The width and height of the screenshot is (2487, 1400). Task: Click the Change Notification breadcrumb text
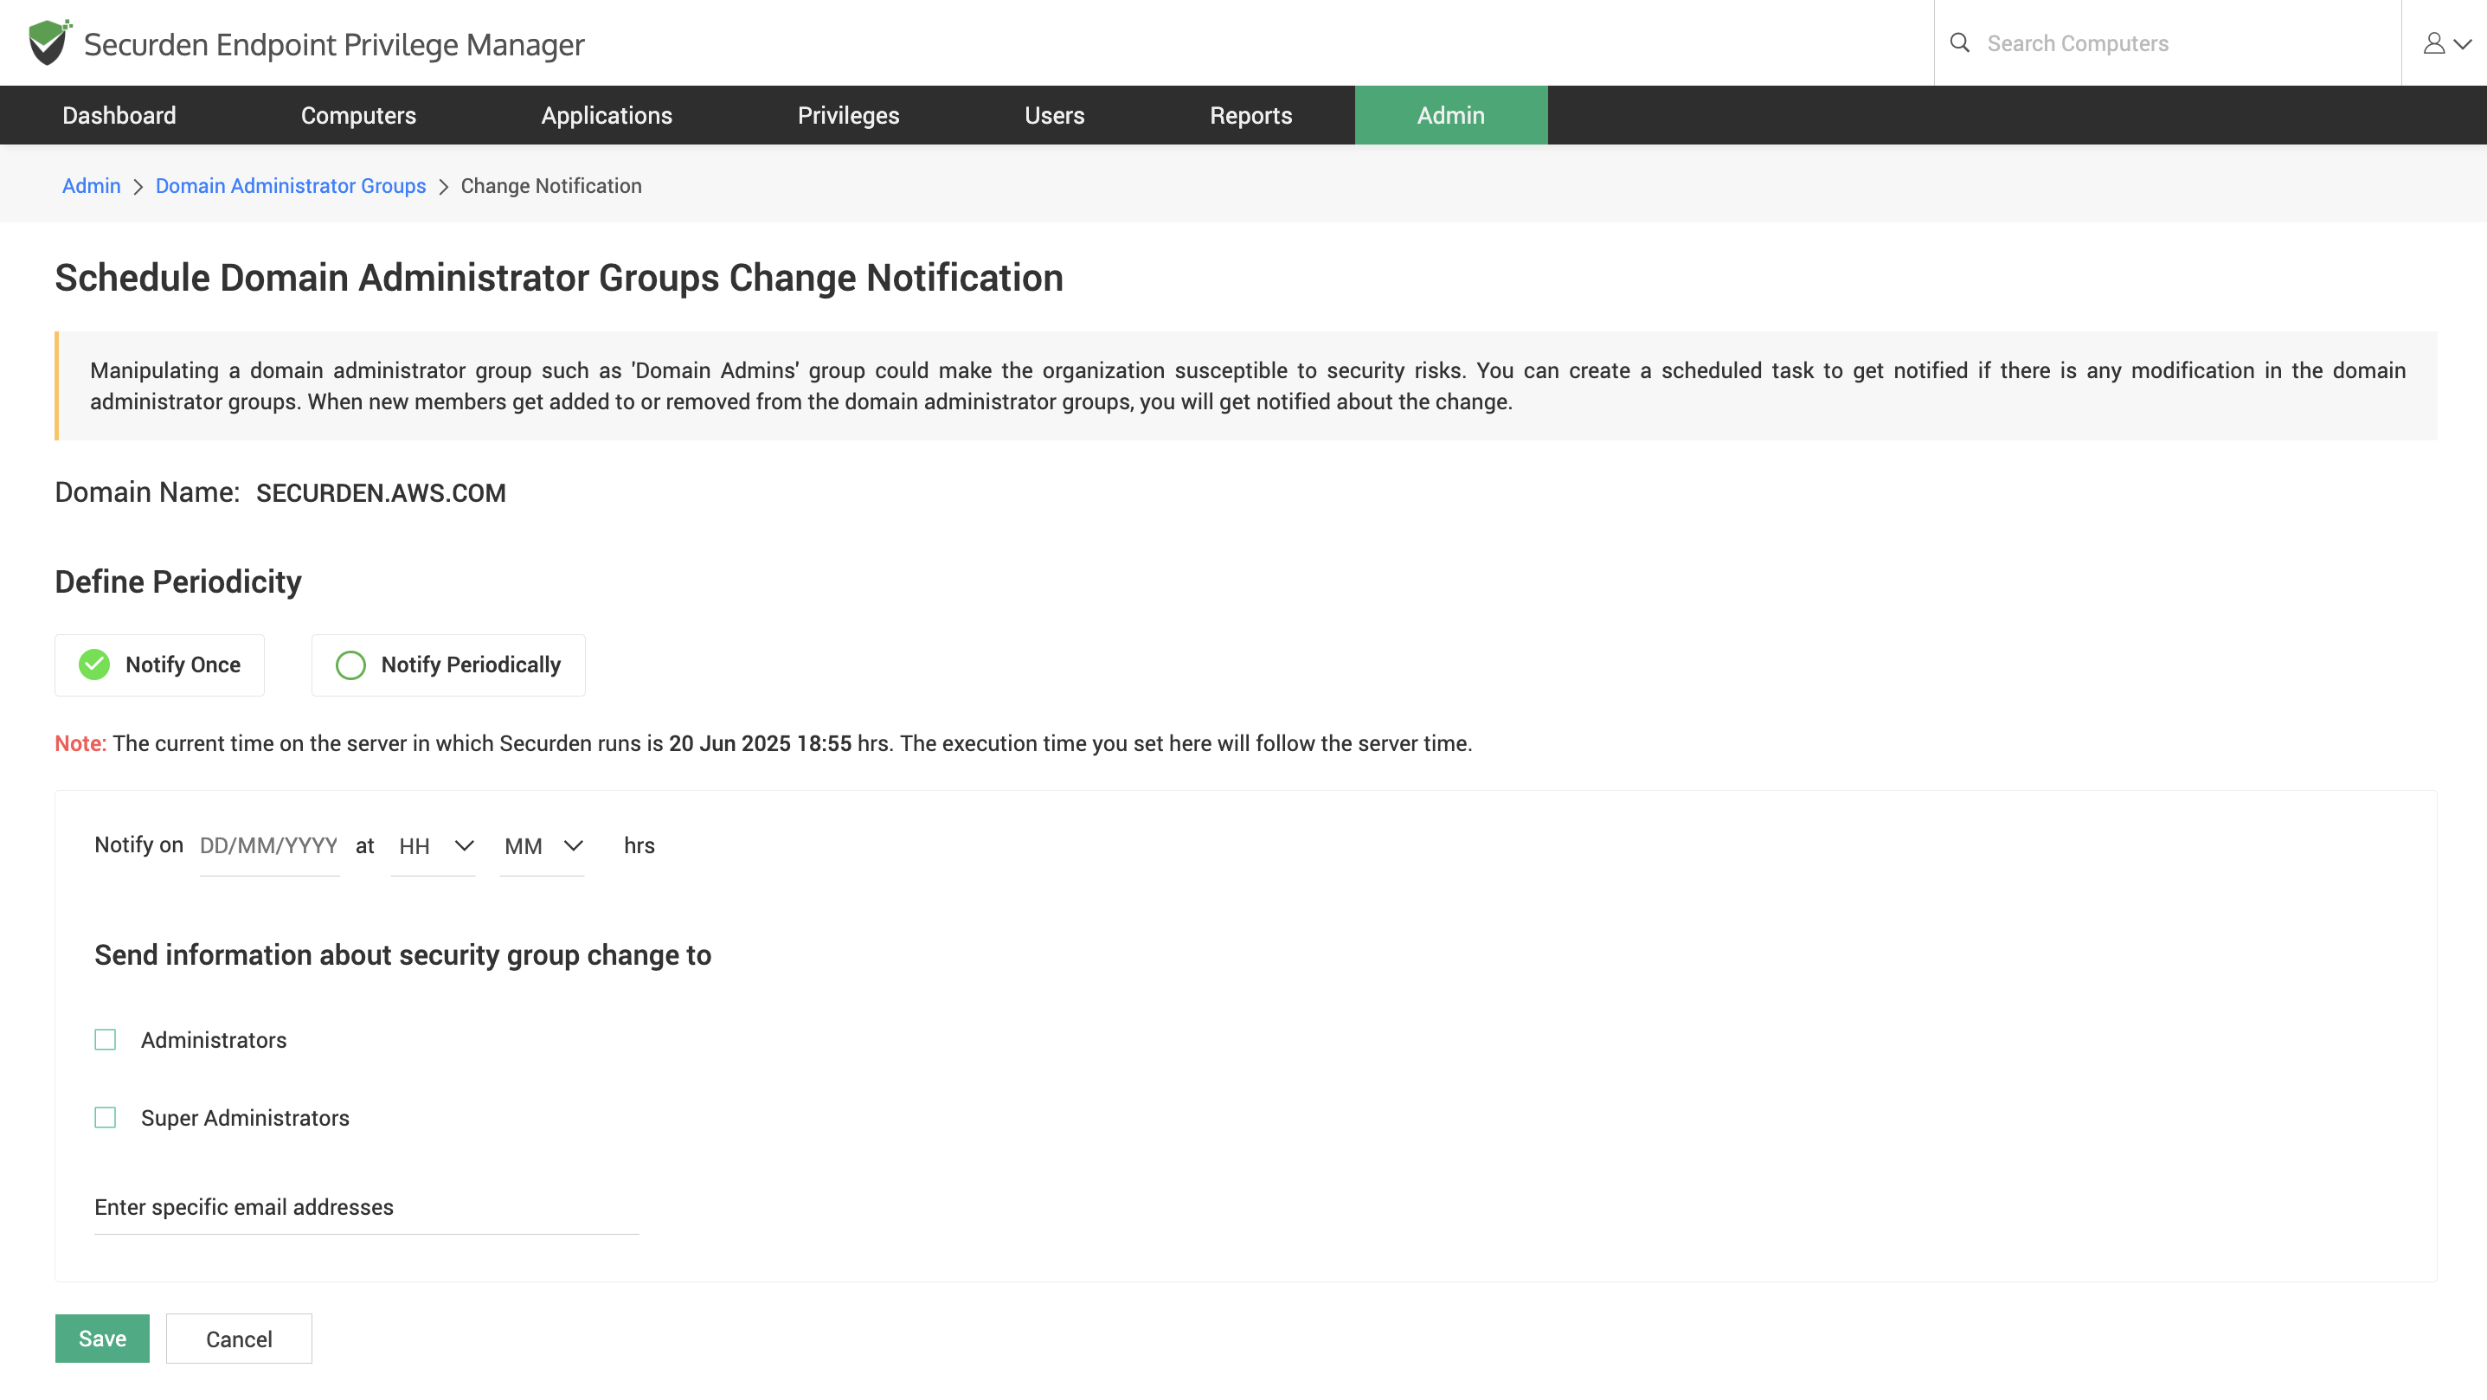pyautogui.click(x=551, y=185)
